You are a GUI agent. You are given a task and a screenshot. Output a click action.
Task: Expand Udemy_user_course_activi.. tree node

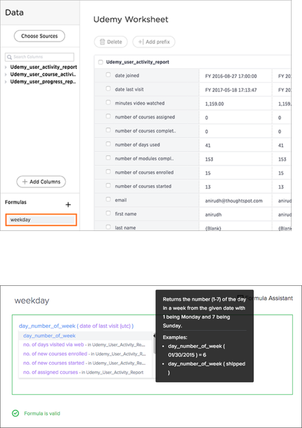(6, 74)
